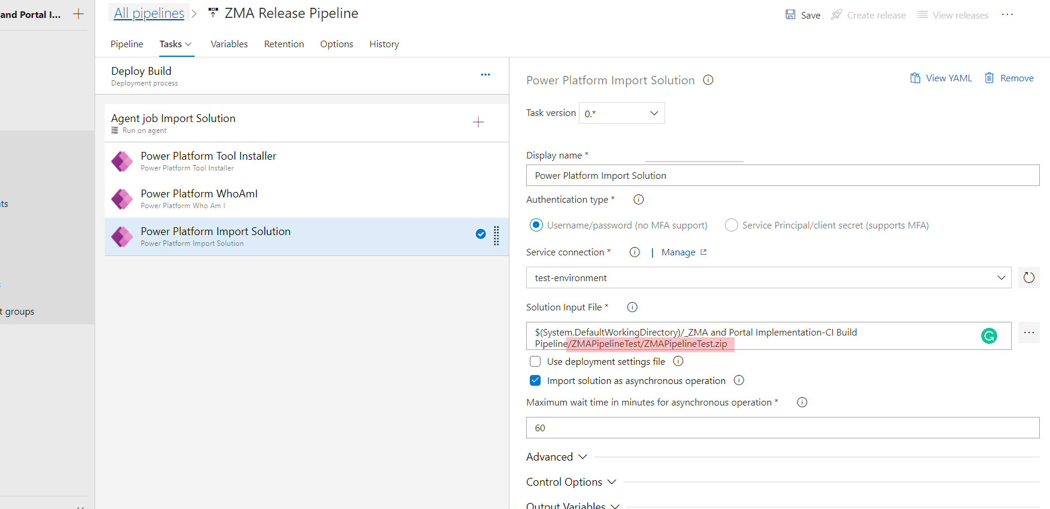Uncheck Import solution as asynchronous operation
Viewport: 1050px width, 509px height.
[x=535, y=380]
